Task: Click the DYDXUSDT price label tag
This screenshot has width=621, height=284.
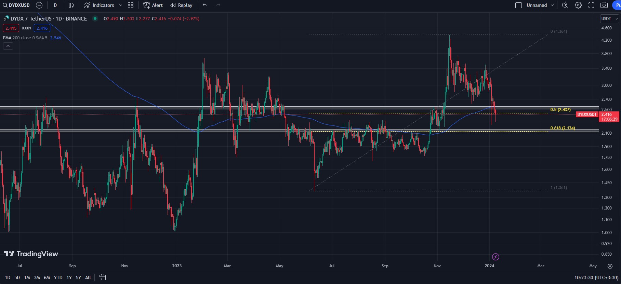Action: click(x=587, y=114)
